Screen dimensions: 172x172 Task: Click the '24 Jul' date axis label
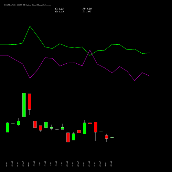click(89, 164)
